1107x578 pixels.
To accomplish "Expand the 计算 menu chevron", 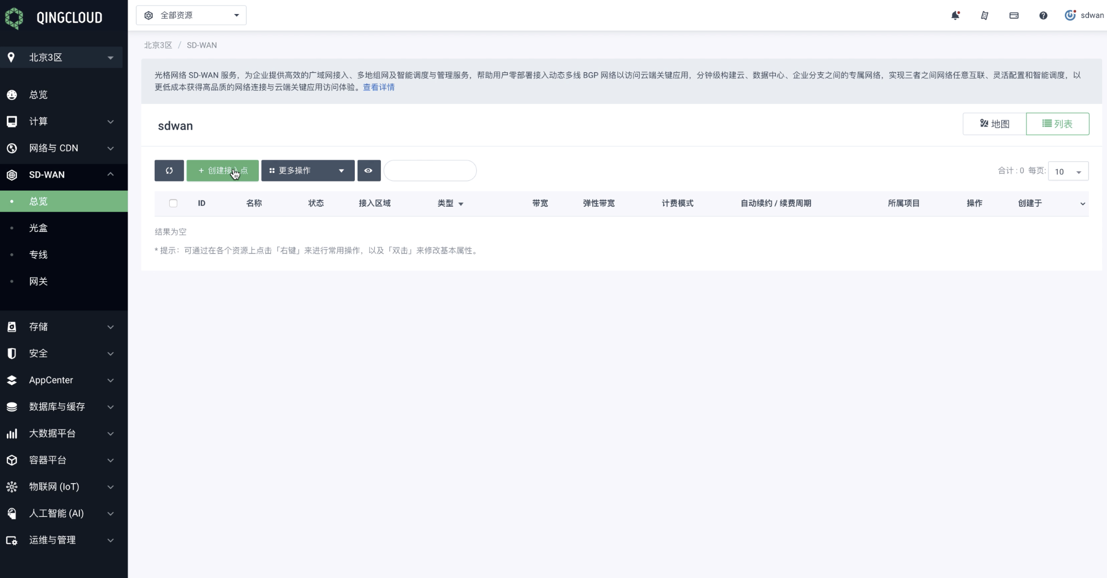I will tap(111, 122).
